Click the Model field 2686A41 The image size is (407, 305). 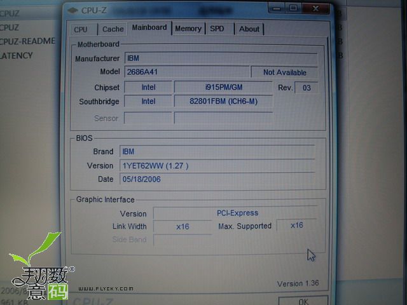(187, 72)
